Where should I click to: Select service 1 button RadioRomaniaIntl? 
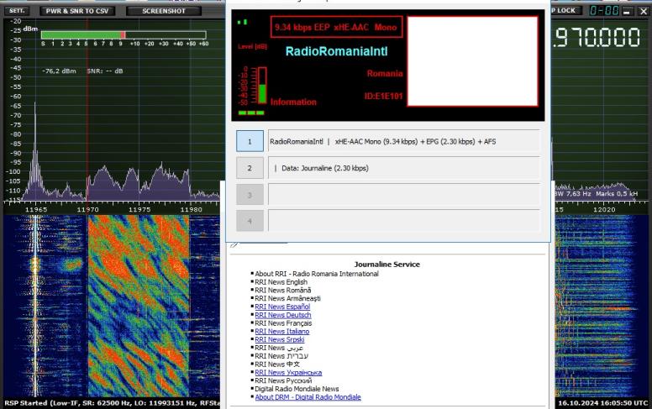[x=250, y=141]
